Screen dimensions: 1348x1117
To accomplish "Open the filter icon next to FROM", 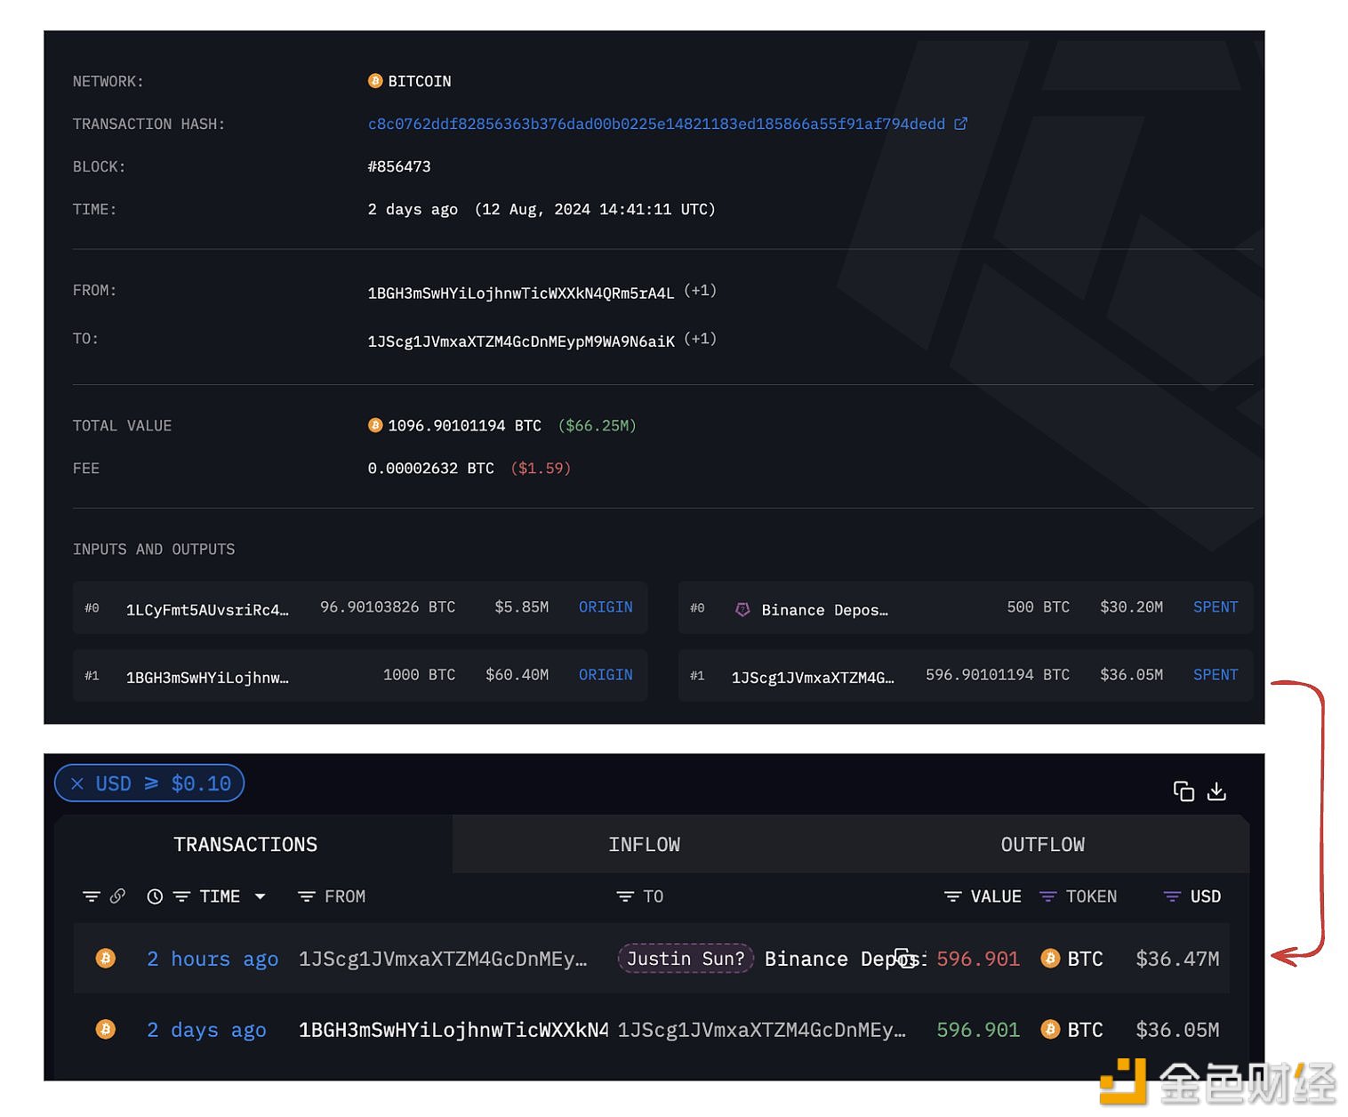I will pos(307,896).
